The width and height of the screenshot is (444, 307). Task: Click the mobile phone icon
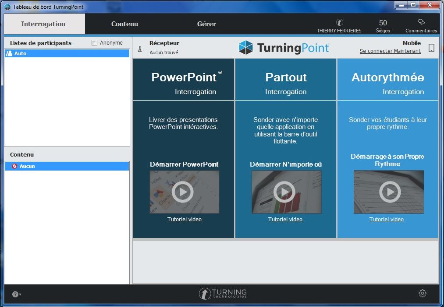click(x=431, y=48)
